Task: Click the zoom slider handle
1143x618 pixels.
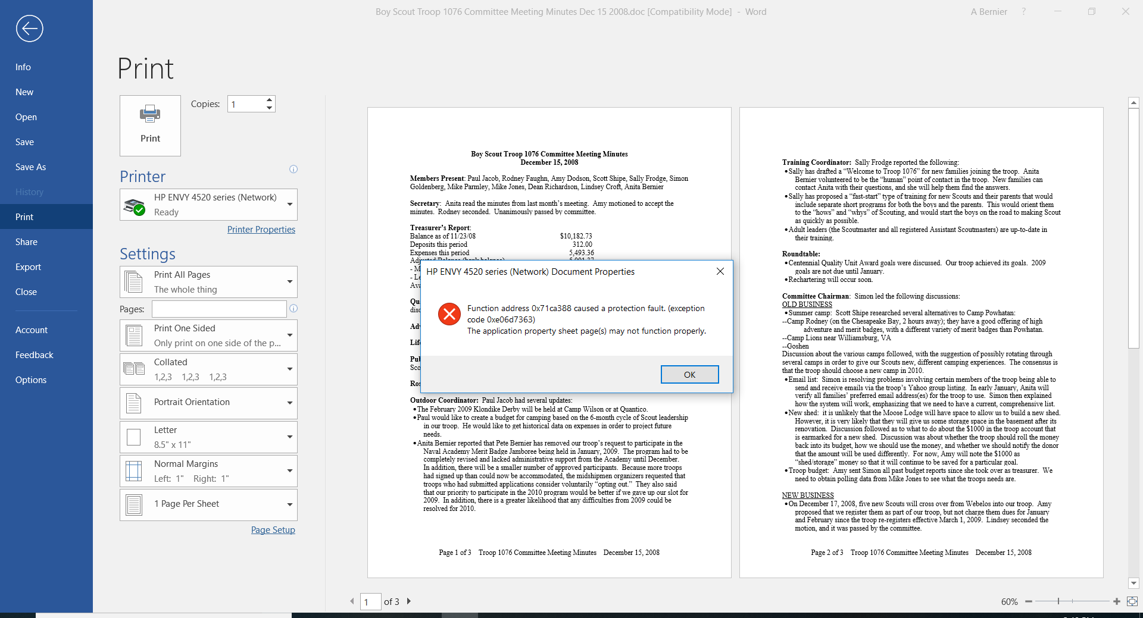Action: pyautogui.click(x=1058, y=601)
